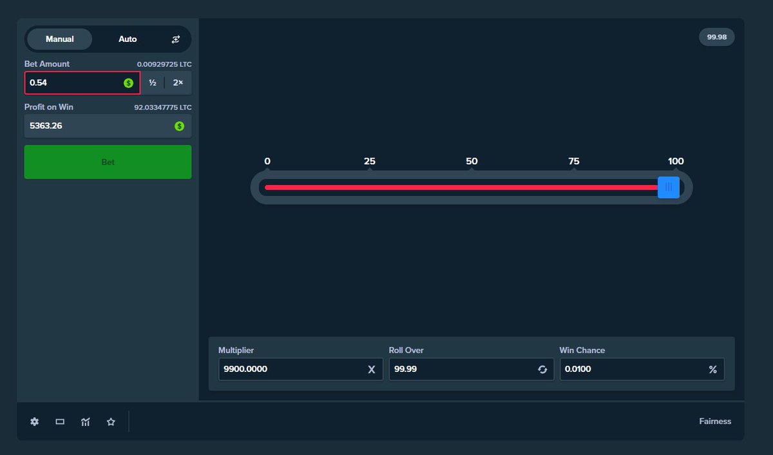Click the slider scale label 75
The height and width of the screenshot is (455, 773).
click(574, 161)
